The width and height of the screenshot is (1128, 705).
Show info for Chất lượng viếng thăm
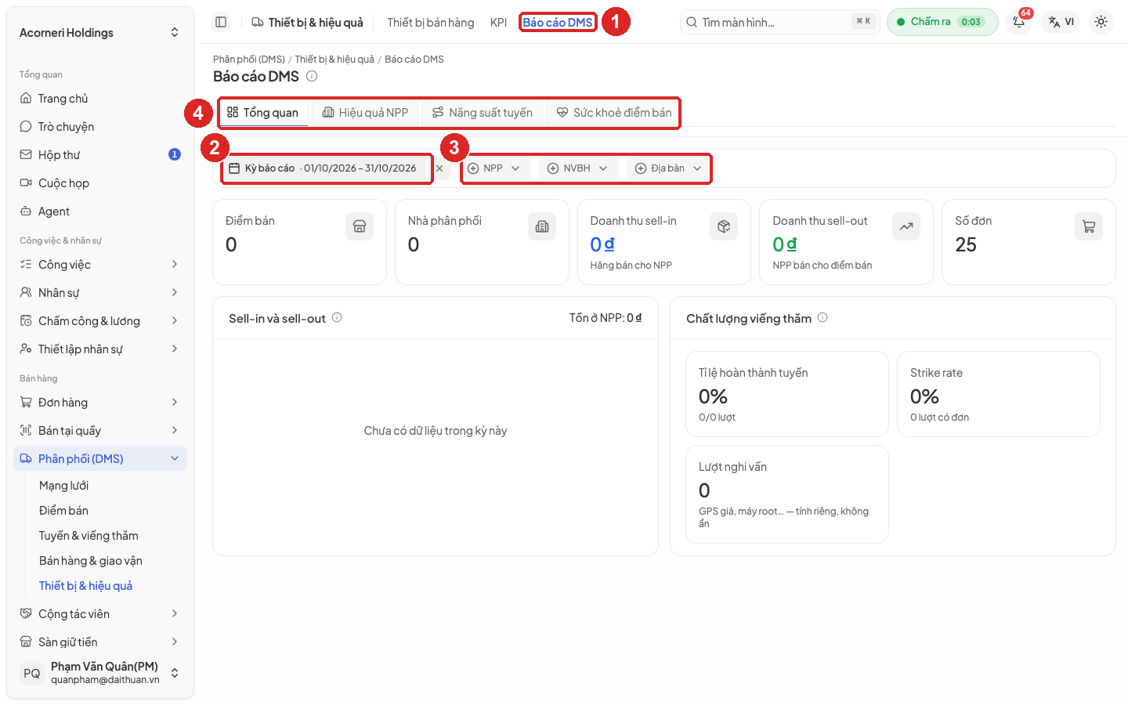[822, 317]
